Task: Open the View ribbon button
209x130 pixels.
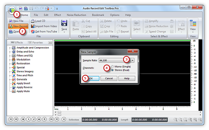Action: 193,26
